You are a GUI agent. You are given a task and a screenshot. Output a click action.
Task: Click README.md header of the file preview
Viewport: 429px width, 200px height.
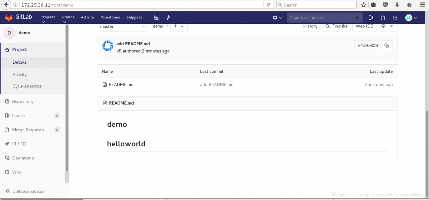(x=121, y=103)
